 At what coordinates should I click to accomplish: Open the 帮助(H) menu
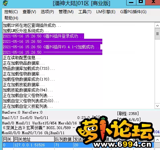tap(11, 18)
